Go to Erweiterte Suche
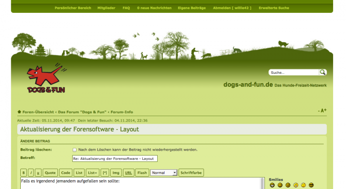 click(274, 8)
